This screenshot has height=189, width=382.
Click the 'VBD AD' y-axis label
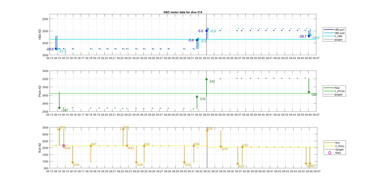tap(40, 35)
